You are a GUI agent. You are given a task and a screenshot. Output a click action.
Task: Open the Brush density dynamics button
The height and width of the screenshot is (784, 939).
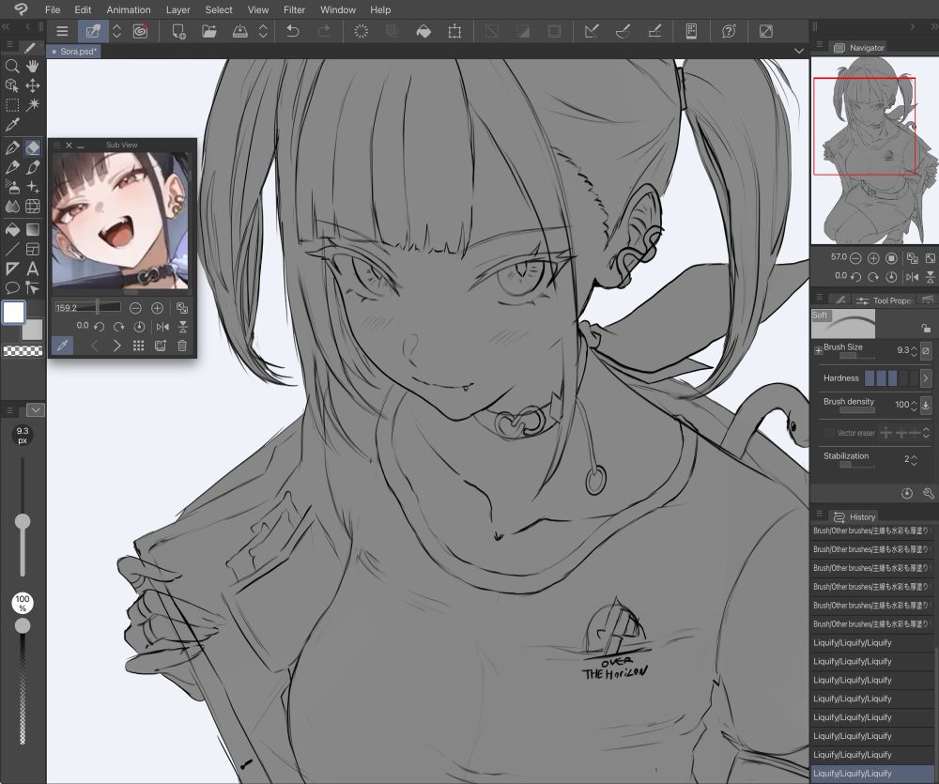(x=926, y=405)
